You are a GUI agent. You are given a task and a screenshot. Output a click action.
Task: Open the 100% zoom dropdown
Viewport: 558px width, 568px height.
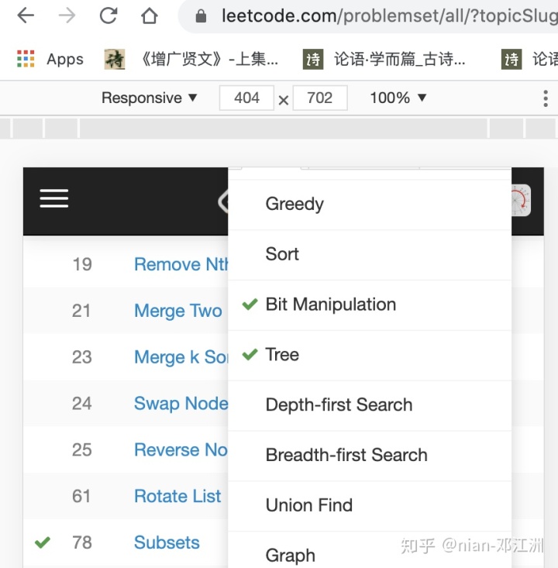click(x=398, y=98)
